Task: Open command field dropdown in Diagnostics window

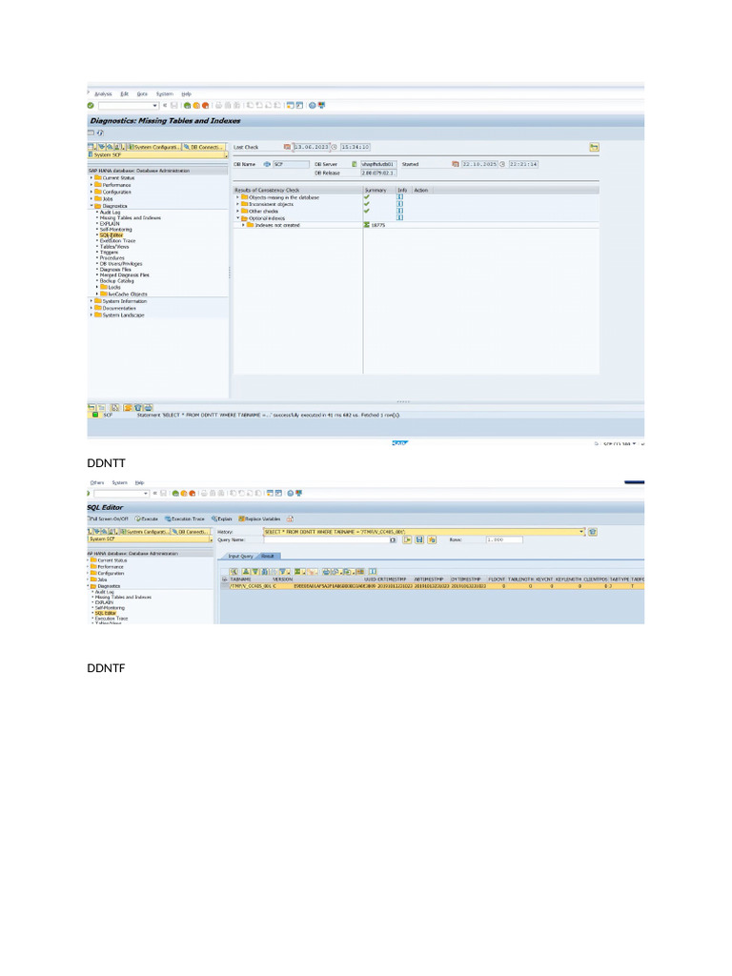Action: coord(155,105)
